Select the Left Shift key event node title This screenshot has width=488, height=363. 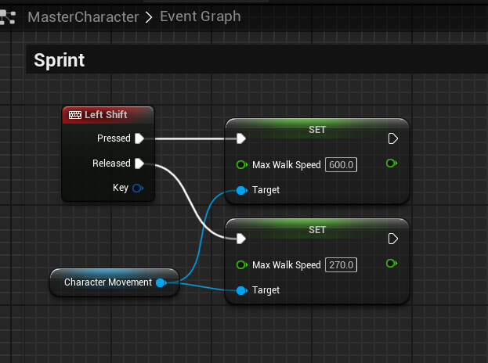click(106, 115)
